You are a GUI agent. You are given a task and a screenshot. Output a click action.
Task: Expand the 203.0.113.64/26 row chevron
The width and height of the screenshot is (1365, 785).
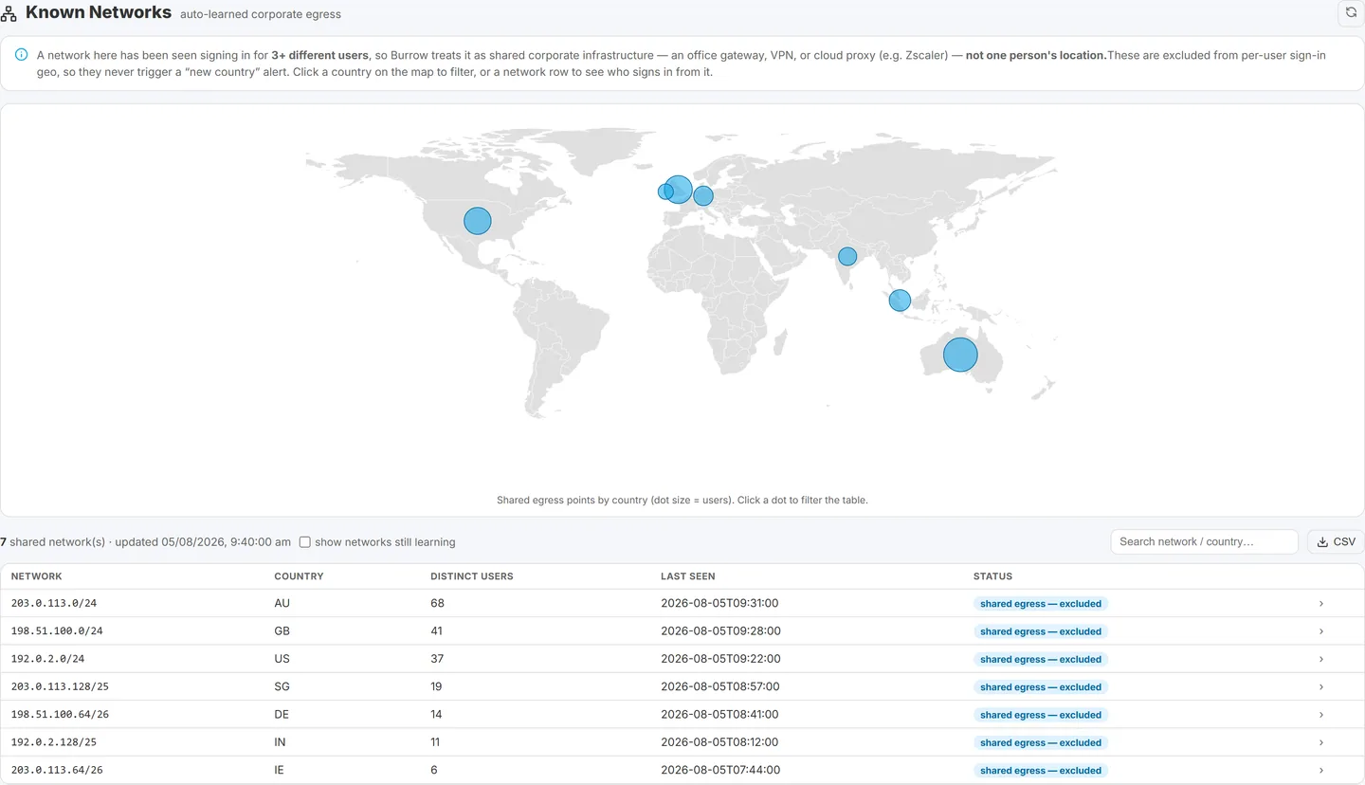point(1321,770)
